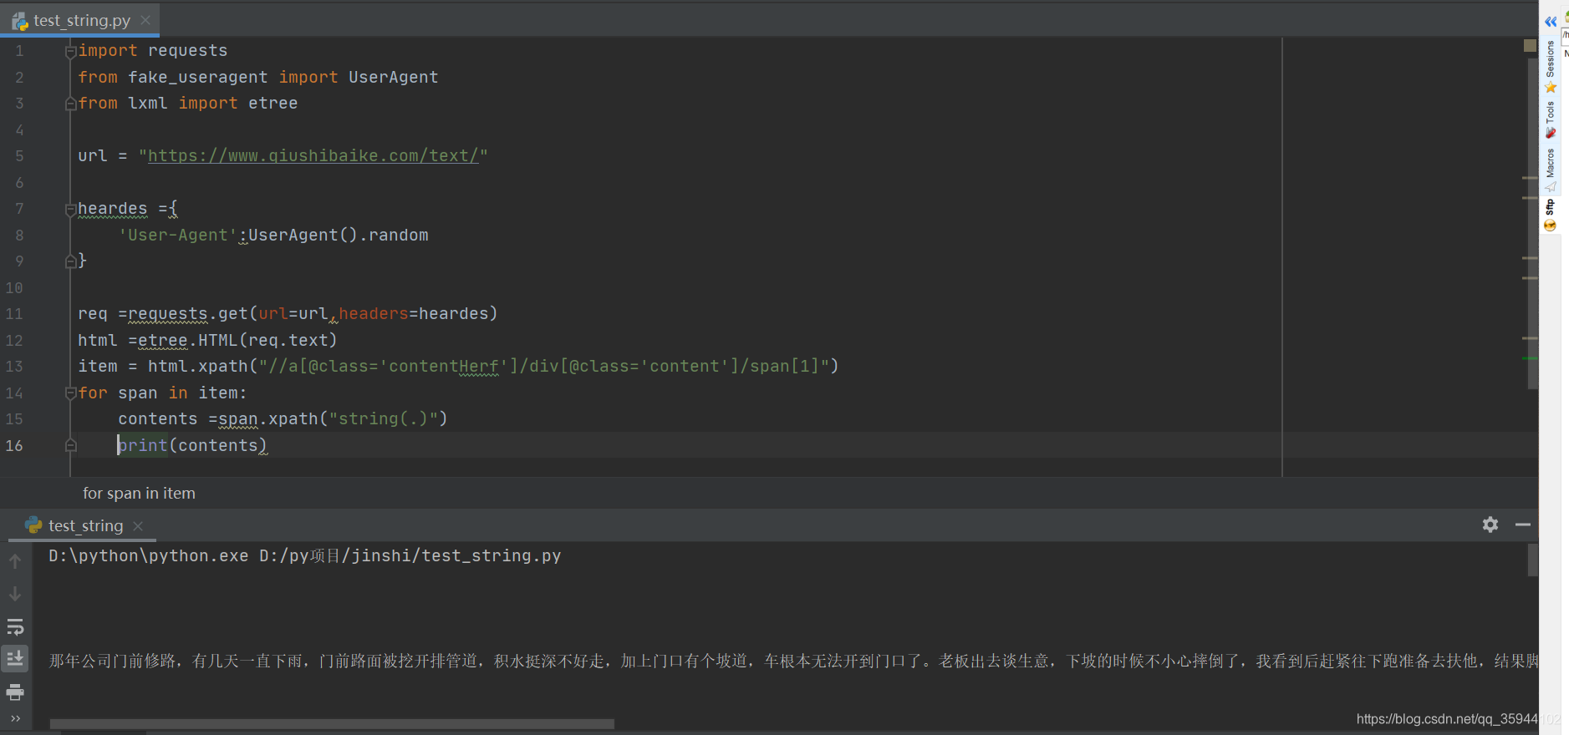The image size is (1569, 735).
Task: Click the double-chevron collapse sidebar icon
Action: tap(1551, 22)
